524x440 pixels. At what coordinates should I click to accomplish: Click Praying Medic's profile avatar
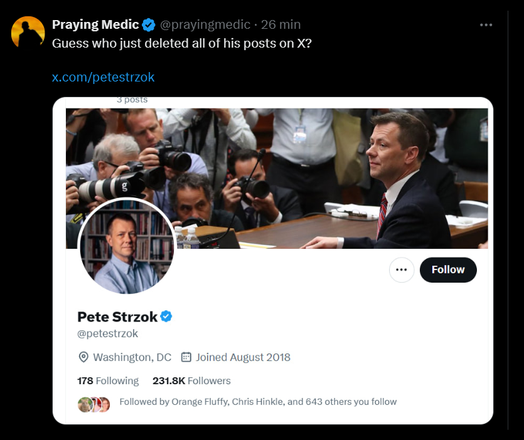point(28,33)
